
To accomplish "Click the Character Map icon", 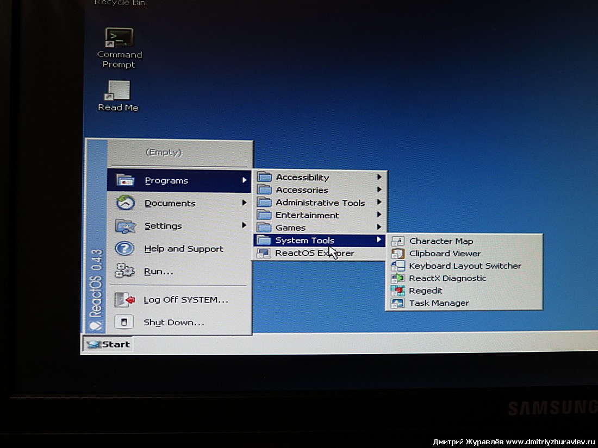I will pyautogui.click(x=398, y=241).
